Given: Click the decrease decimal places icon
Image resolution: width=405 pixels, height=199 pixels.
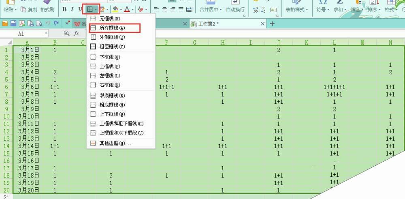Looking at the screenshot, I should click(263, 10).
